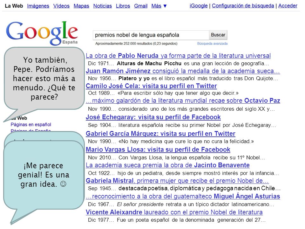The image size is (305, 229).
Task: Click snippet 'Oct 1922… hijo de un pediatra'
Action: coord(183,173)
